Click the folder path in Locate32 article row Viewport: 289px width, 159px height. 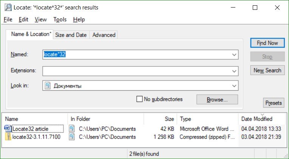pos(107,129)
